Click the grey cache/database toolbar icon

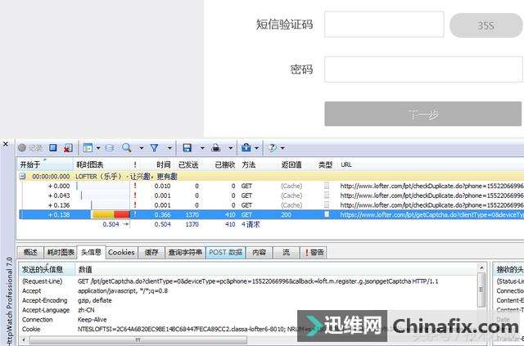coord(110,147)
